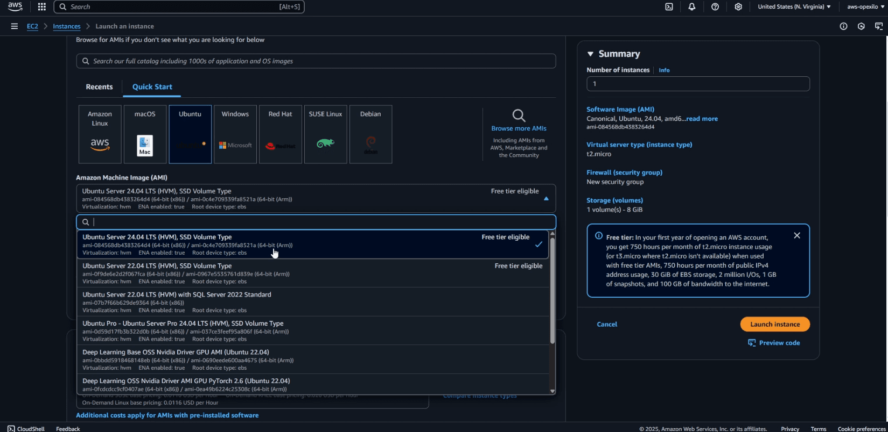Click the CloudShell icon in the footer
The height and width of the screenshot is (432, 888).
11,429
